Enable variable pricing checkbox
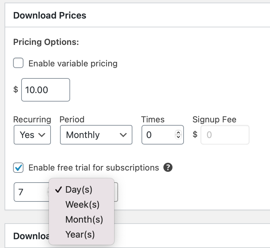 18,63
